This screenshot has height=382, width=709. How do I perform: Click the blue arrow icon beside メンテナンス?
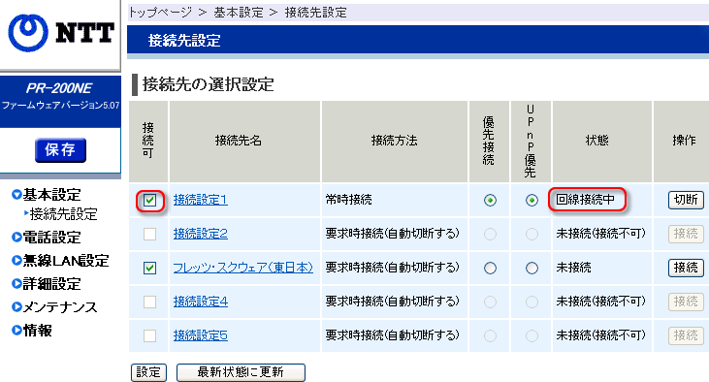[x=16, y=307]
